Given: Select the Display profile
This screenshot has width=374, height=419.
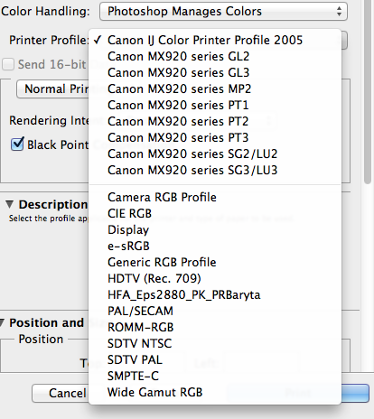Looking at the screenshot, I should tap(215, 229).
